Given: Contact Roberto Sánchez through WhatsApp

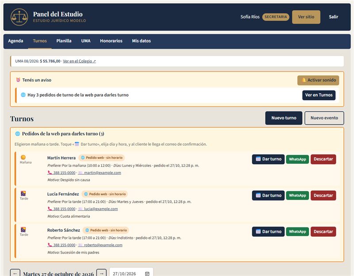Looking at the screenshot, I should pos(297,231).
